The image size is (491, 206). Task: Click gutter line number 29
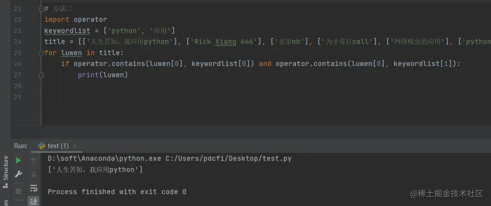[x=18, y=97]
